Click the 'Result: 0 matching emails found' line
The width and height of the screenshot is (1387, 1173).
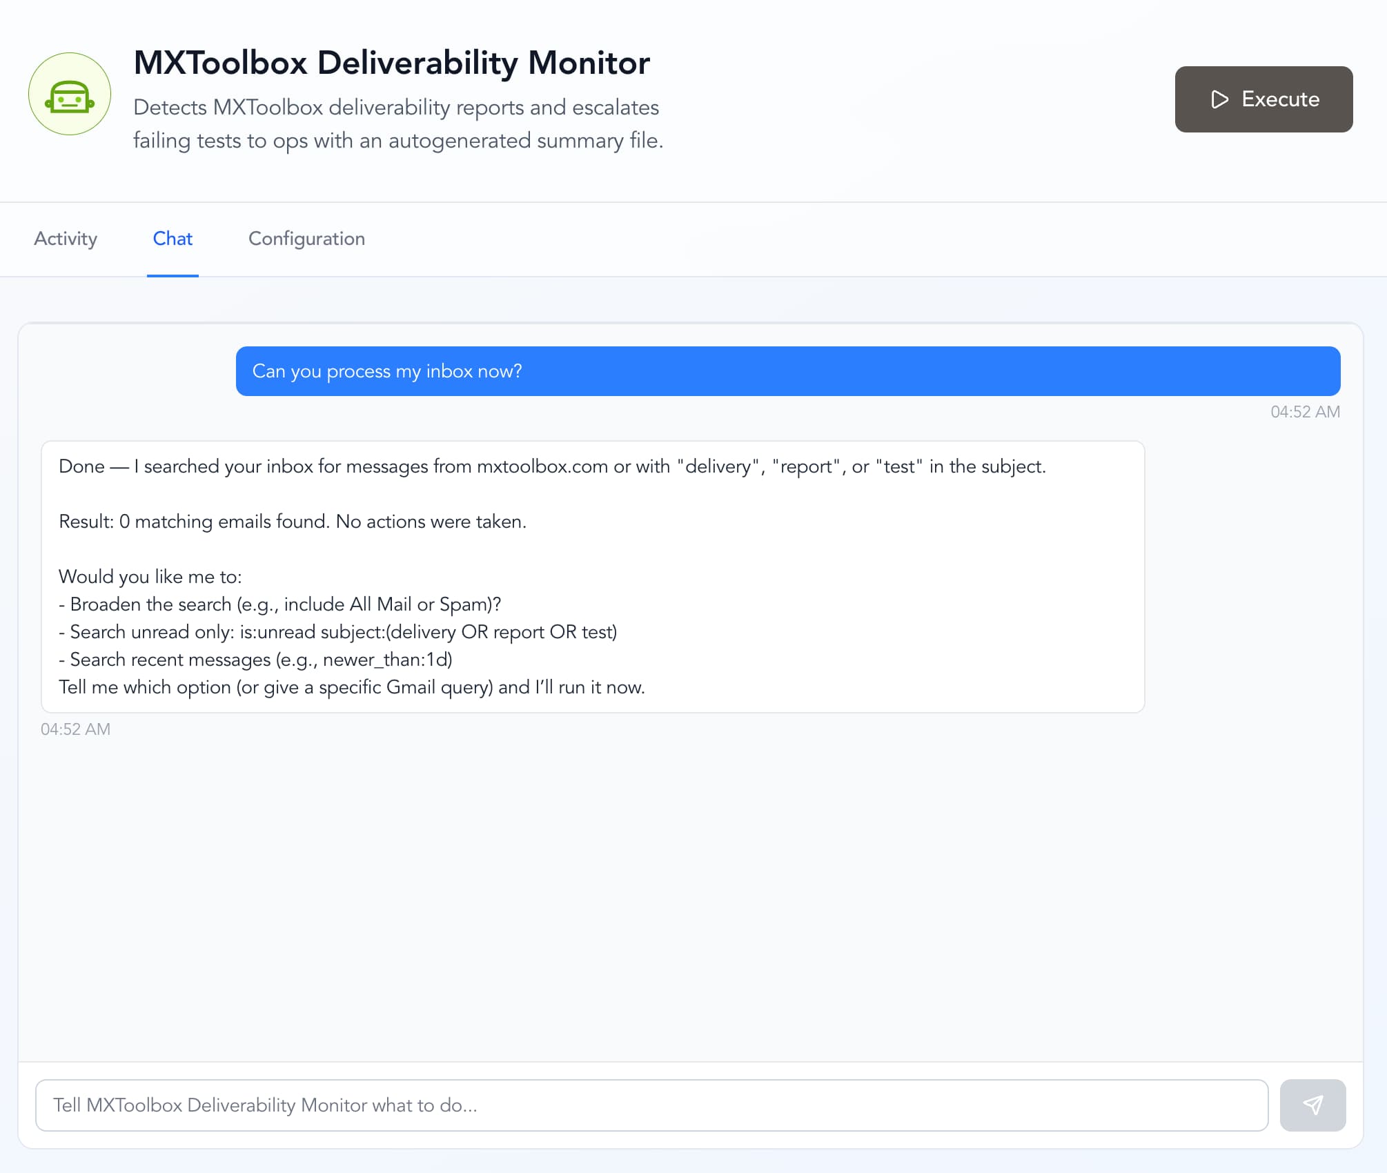click(x=292, y=522)
